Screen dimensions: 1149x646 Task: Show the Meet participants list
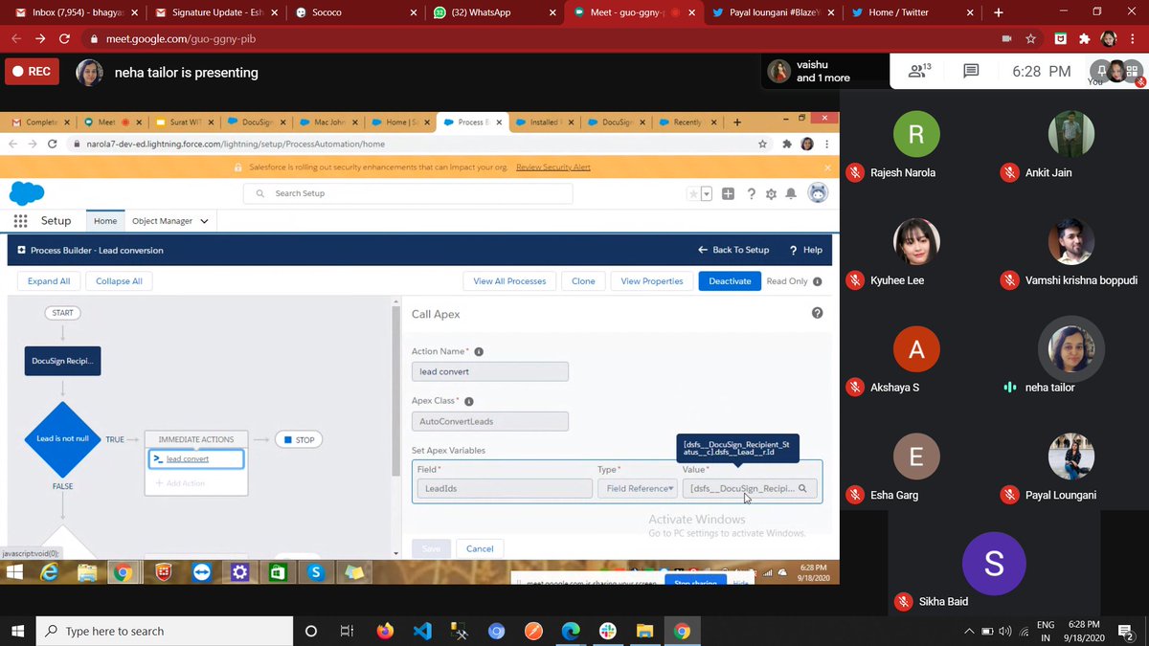pyautogui.click(x=917, y=70)
